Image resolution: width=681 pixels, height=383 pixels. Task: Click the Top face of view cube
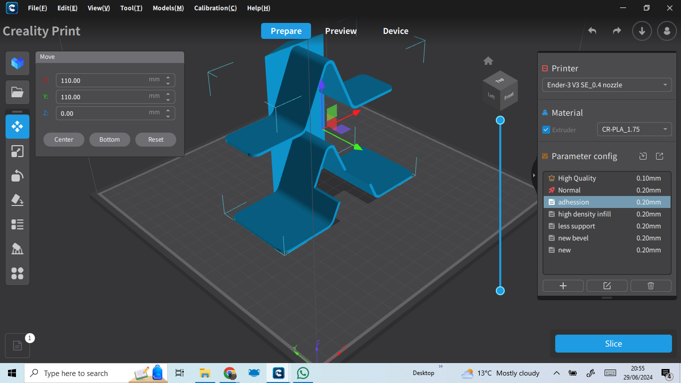pyautogui.click(x=500, y=80)
